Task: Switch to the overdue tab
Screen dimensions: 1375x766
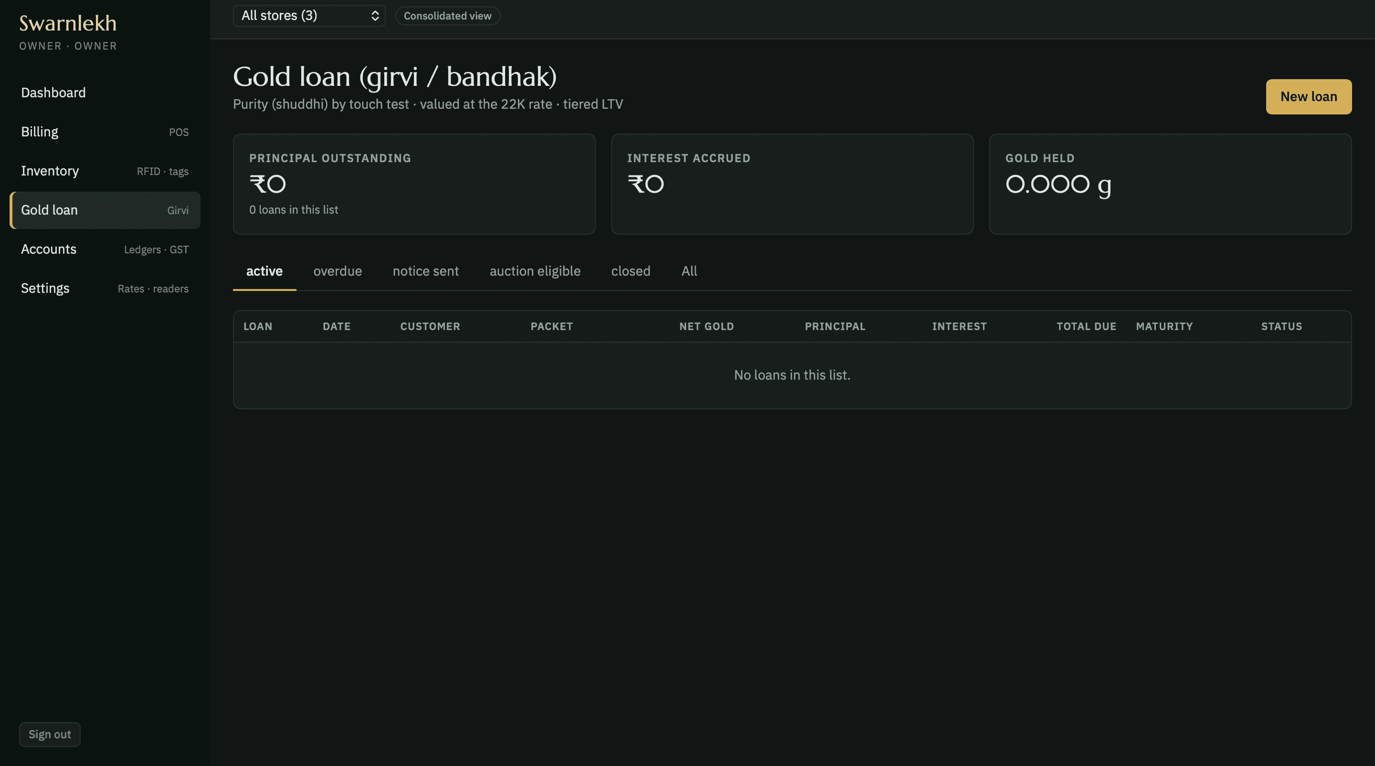Action: point(338,271)
